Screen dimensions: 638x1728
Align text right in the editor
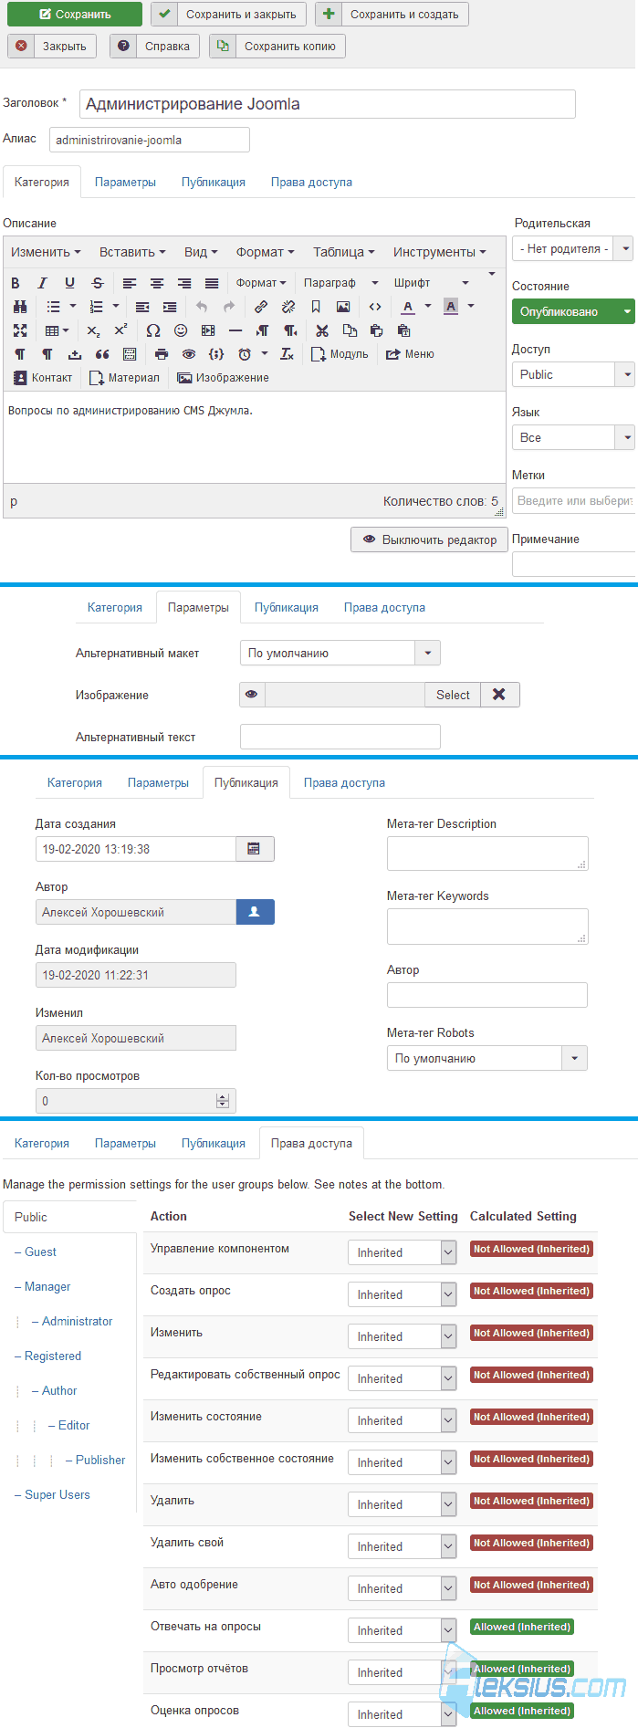184,283
